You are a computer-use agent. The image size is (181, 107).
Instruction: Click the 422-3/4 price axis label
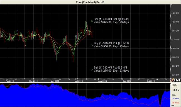coord(175,13)
